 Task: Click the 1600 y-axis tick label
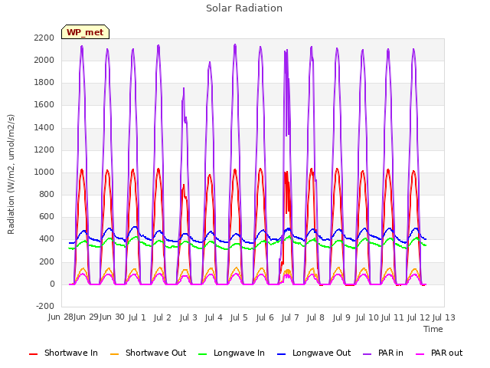coord(44,105)
